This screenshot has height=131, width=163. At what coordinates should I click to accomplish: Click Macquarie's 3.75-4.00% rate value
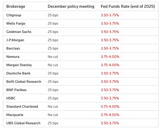coord(110,115)
